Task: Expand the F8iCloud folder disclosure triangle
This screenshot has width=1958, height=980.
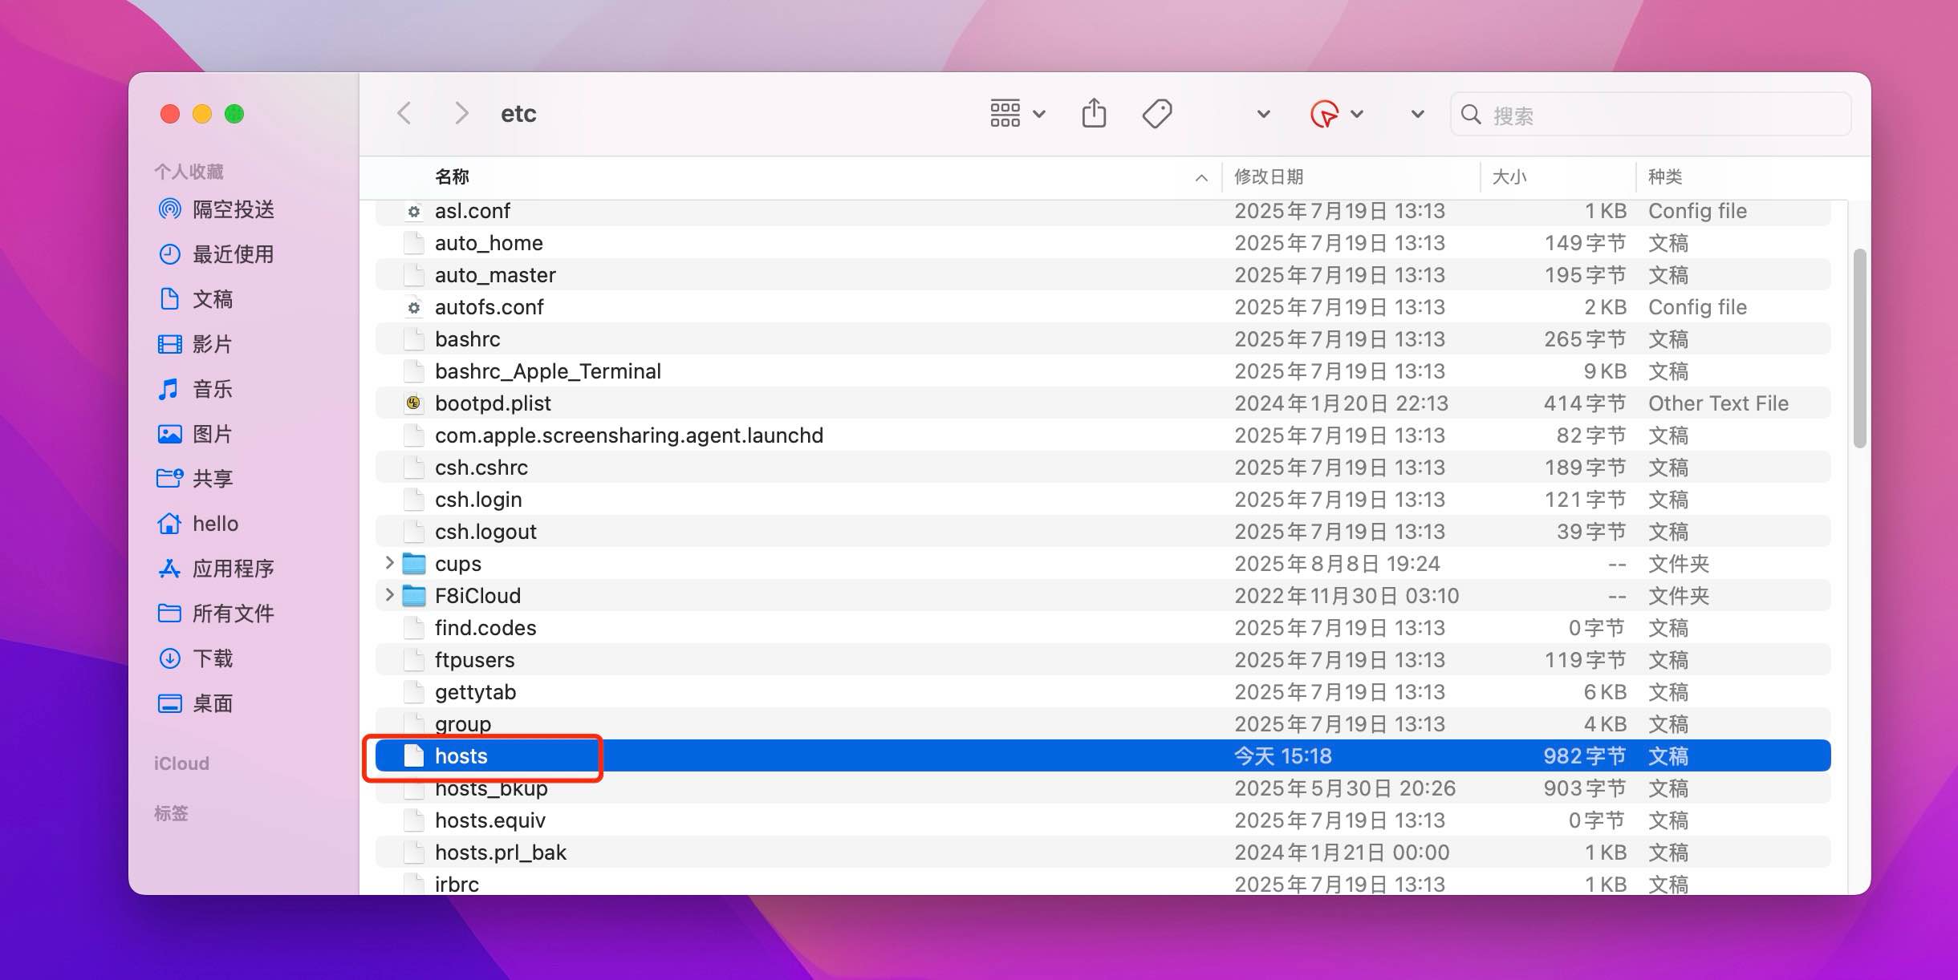Action: [x=388, y=595]
